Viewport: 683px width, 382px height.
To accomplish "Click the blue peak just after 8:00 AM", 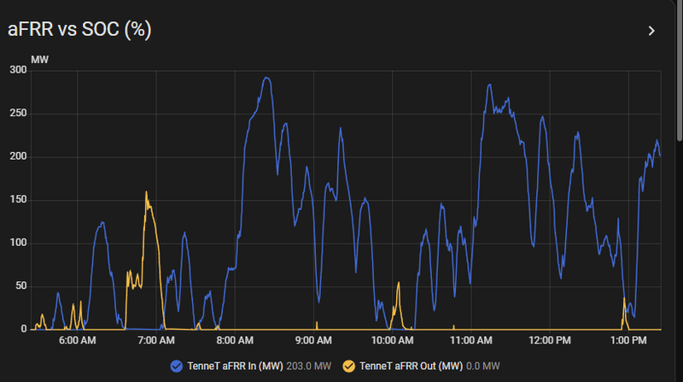I will coord(267,79).
